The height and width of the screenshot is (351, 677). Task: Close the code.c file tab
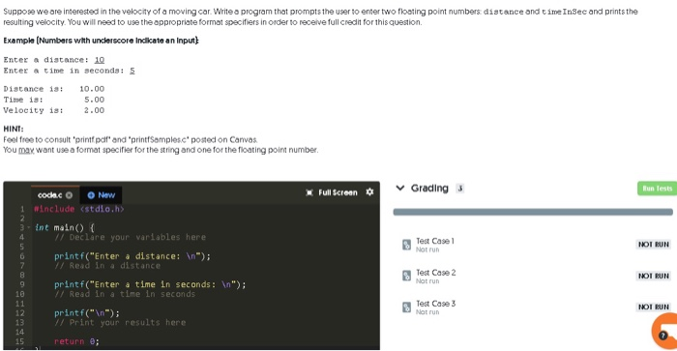click(x=69, y=195)
